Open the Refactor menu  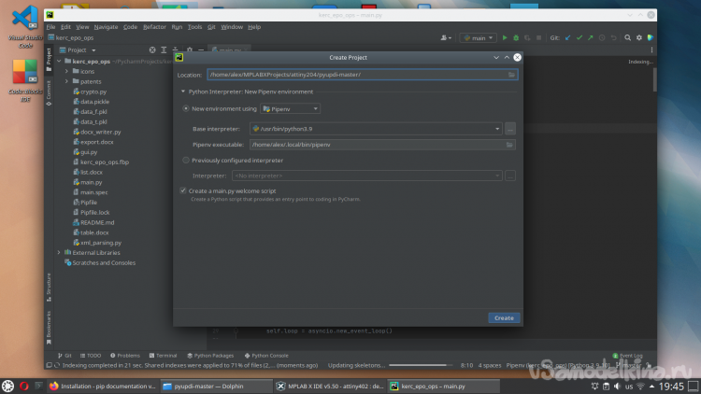coord(154,27)
